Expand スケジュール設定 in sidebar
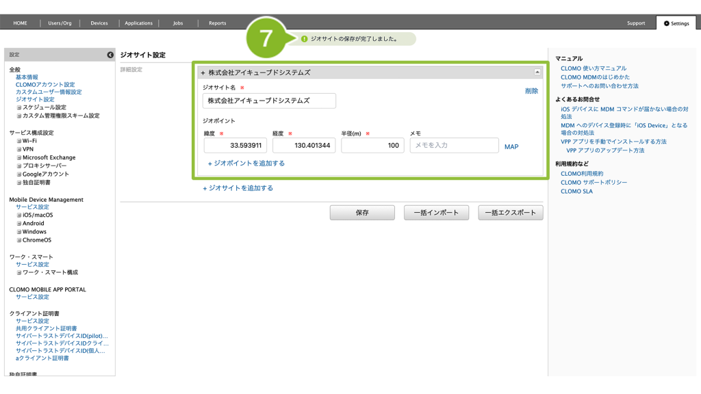This screenshot has height=394, width=701. [19, 107]
